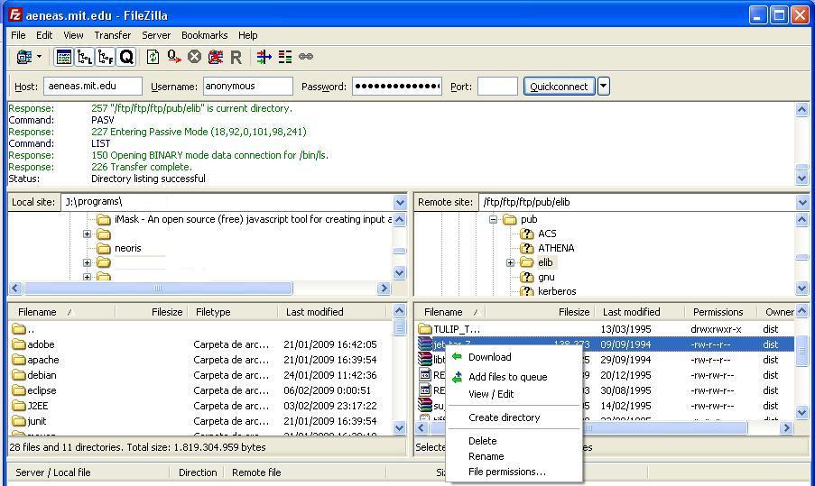Viewport: 815px width, 486px height.
Task: Choose Rename from the context menu
Action: click(514, 456)
